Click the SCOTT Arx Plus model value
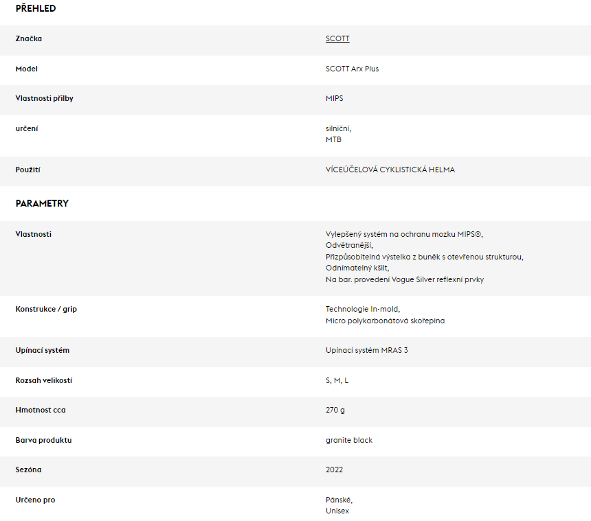Viewport: 591px width, 521px height. [352, 69]
